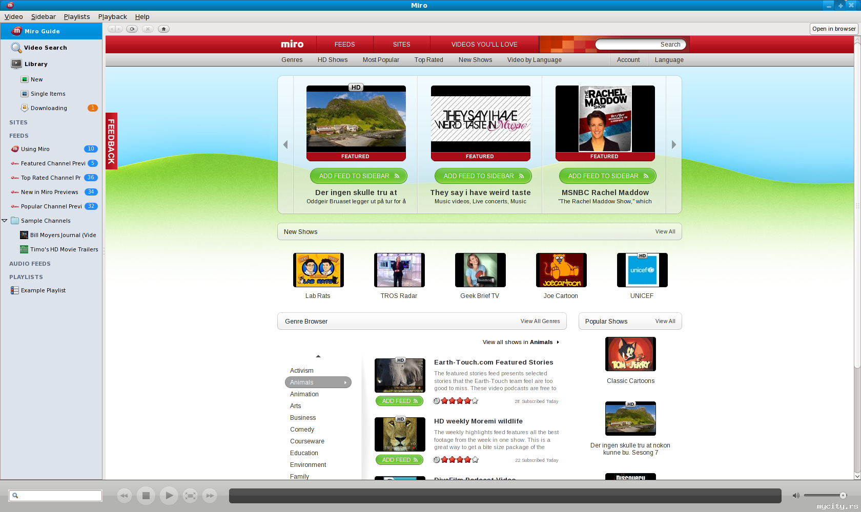The image size is (861, 512).
Task: Select the Popular Channel Previews feed
Action: pos(51,206)
